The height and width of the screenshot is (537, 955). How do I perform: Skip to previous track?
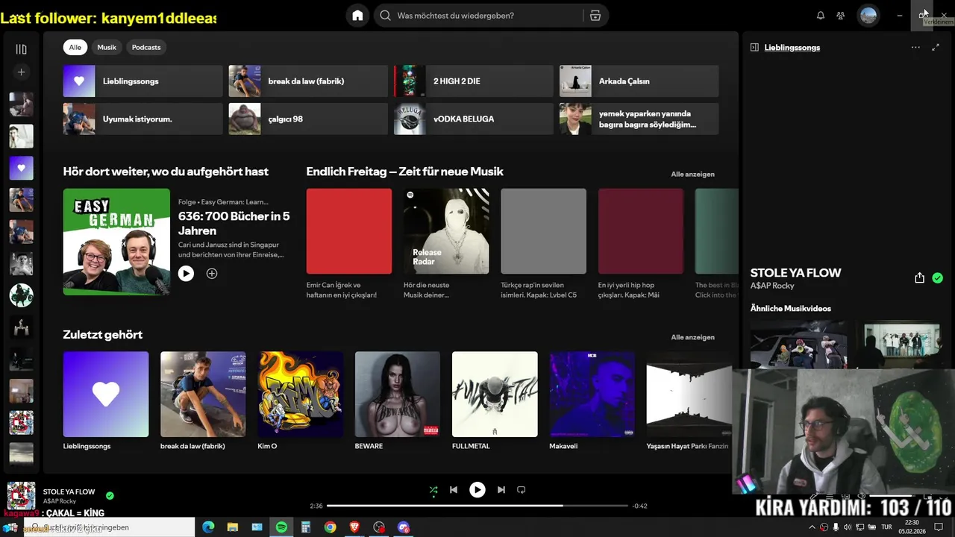pos(454,490)
